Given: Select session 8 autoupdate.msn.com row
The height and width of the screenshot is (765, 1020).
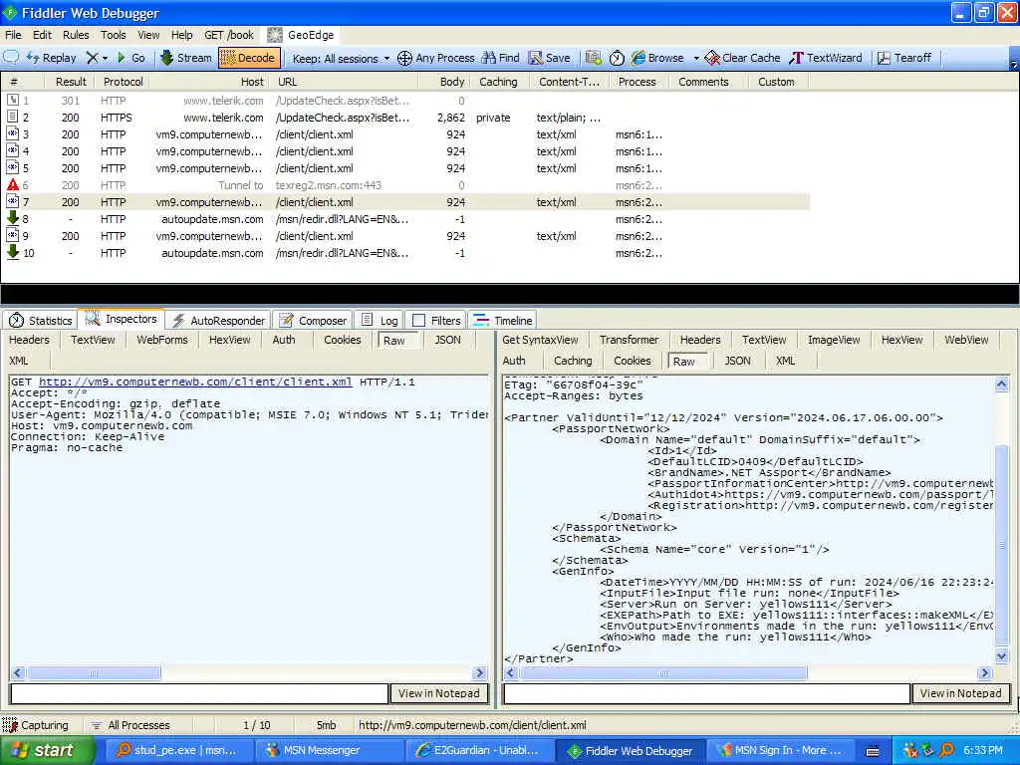Looking at the screenshot, I should pyautogui.click(x=404, y=219).
